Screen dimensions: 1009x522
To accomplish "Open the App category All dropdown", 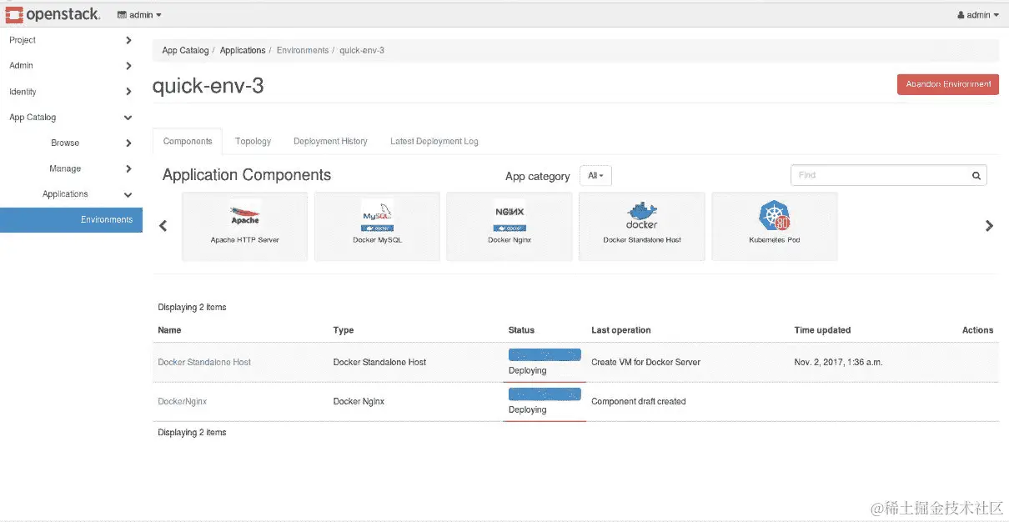I will (x=596, y=176).
